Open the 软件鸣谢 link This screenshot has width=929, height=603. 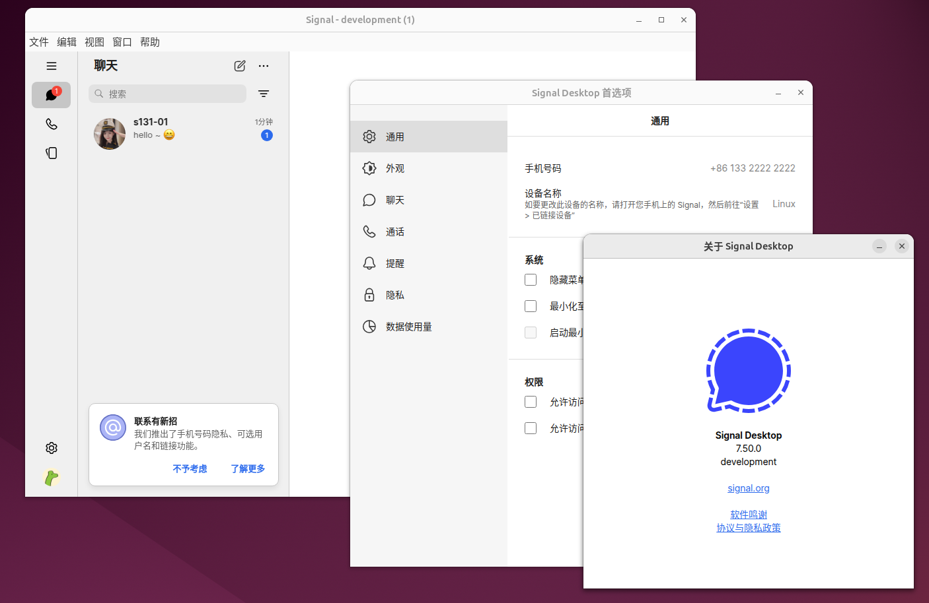pyautogui.click(x=748, y=514)
